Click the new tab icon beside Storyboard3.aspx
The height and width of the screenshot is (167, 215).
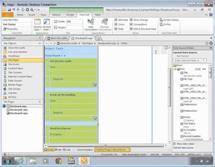[98, 38]
